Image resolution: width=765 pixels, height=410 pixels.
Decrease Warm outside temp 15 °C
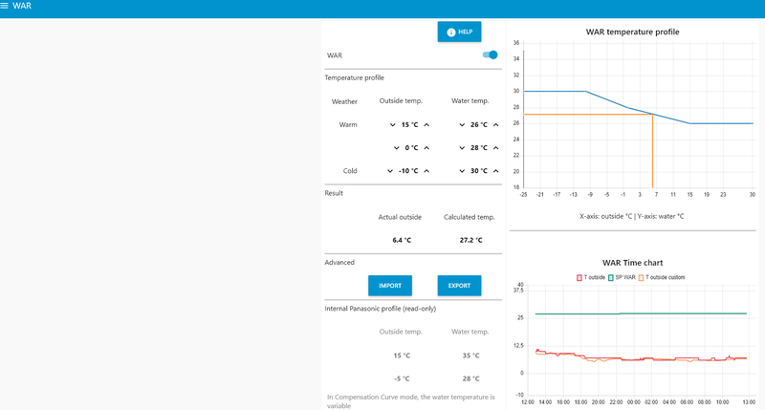pyautogui.click(x=392, y=125)
